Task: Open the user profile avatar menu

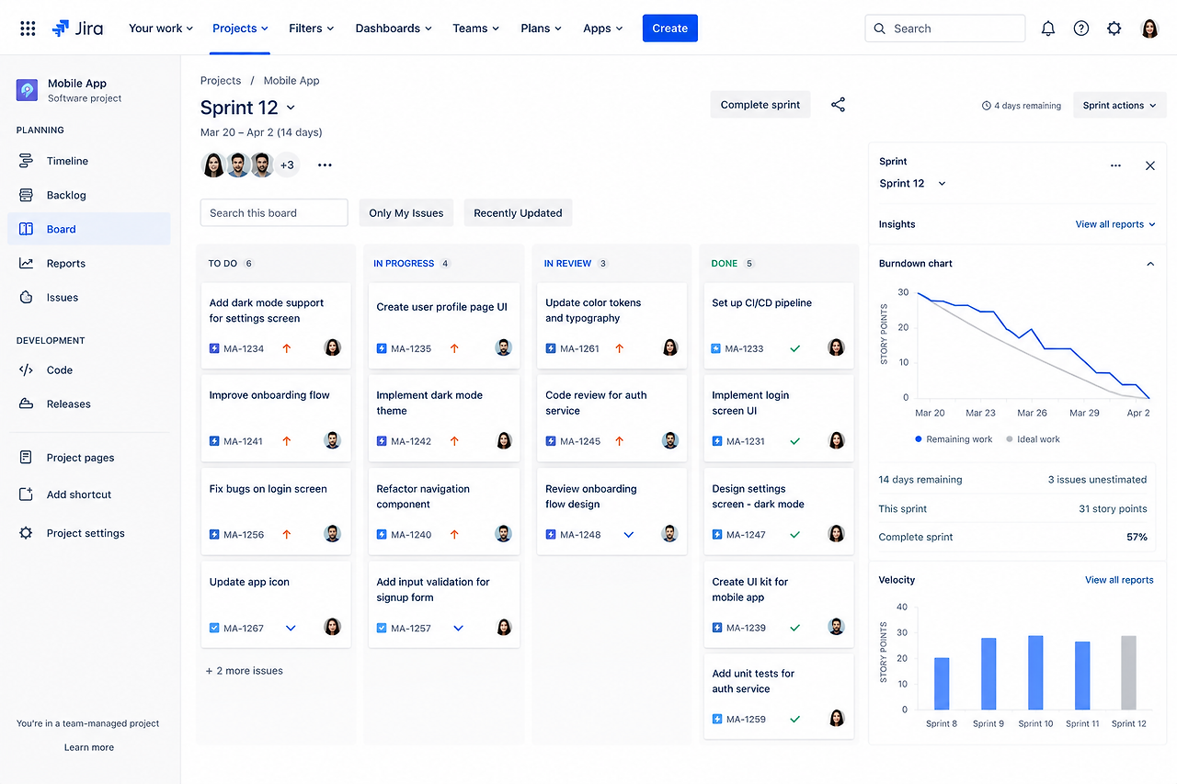Action: pos(1149,28)
